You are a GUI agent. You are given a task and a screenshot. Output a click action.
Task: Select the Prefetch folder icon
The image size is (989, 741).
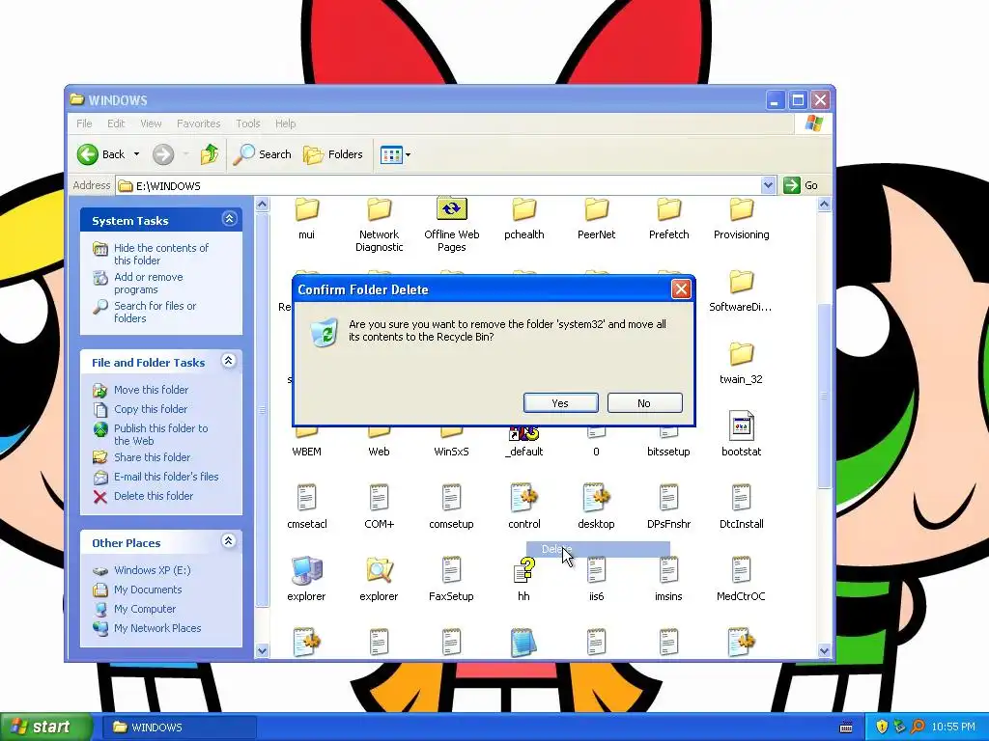point(668,209)
